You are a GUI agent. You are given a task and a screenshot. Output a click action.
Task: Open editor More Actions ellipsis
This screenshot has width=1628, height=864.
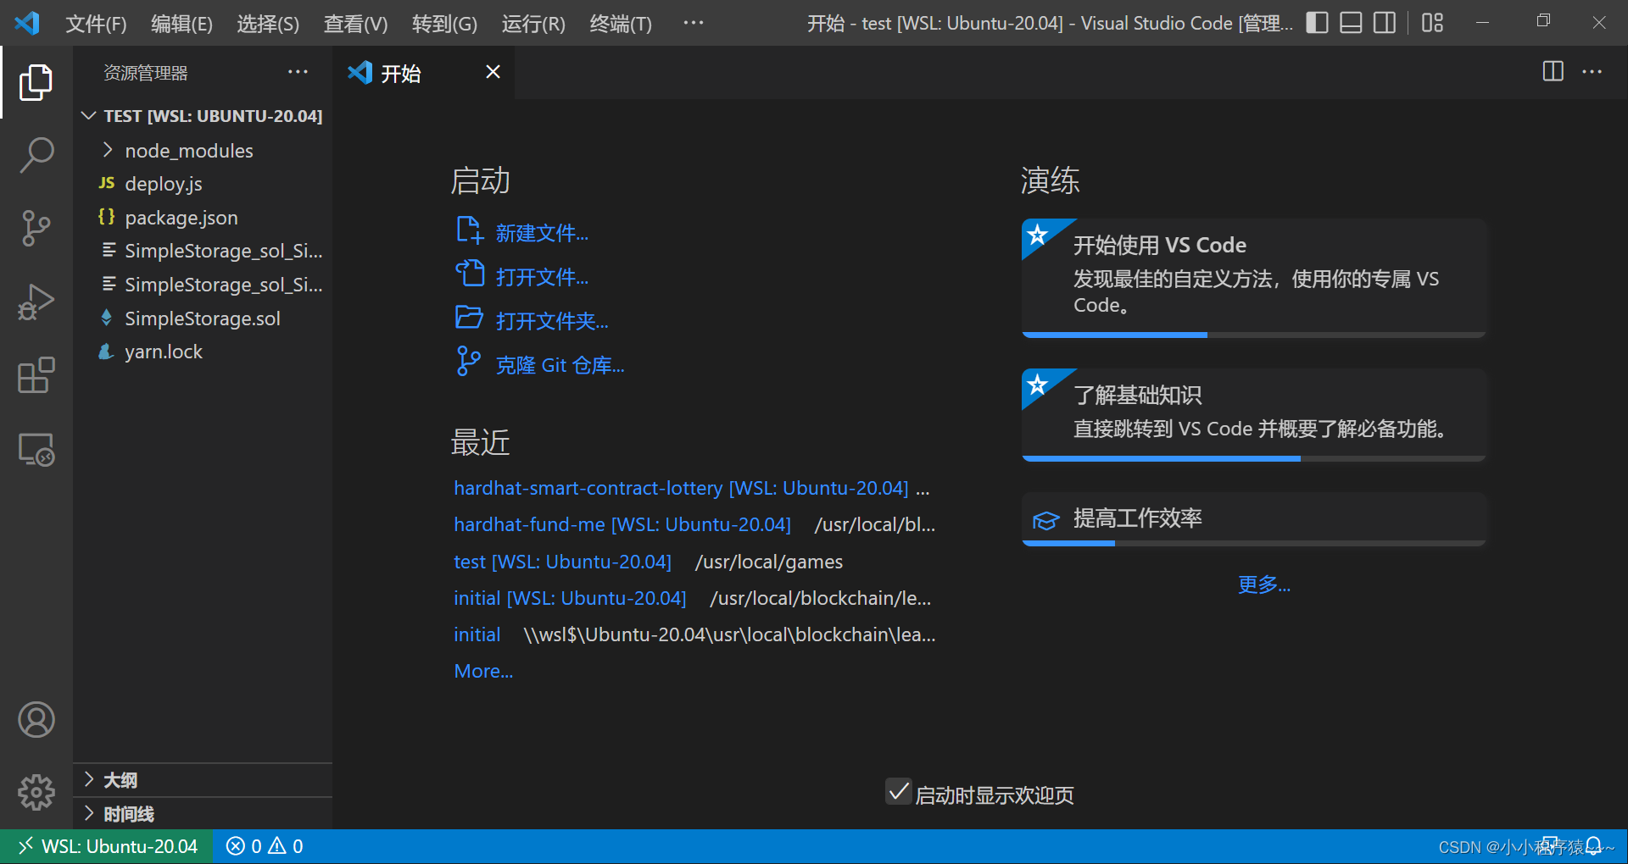tap(1592, 71)
